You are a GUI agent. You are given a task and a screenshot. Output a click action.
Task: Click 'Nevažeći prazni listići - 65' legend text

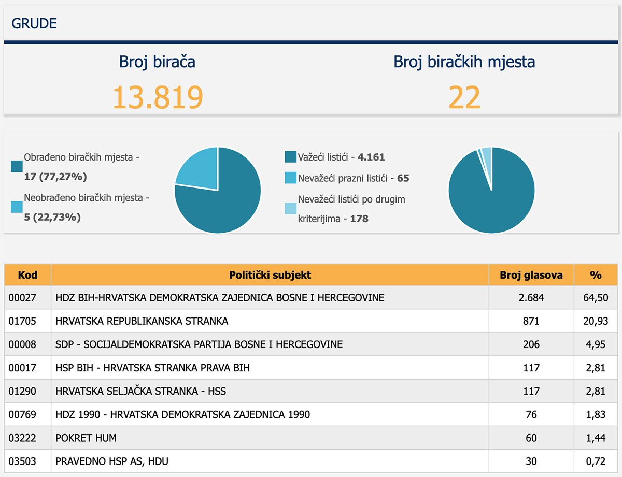354,178
